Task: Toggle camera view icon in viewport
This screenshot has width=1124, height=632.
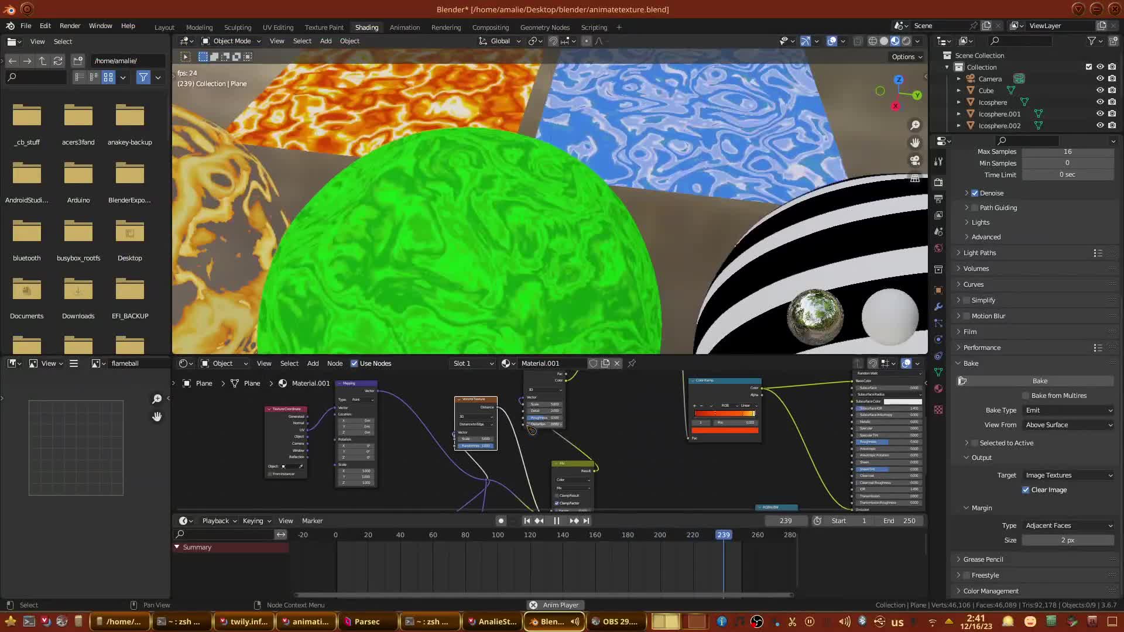Action: [915, 160]
